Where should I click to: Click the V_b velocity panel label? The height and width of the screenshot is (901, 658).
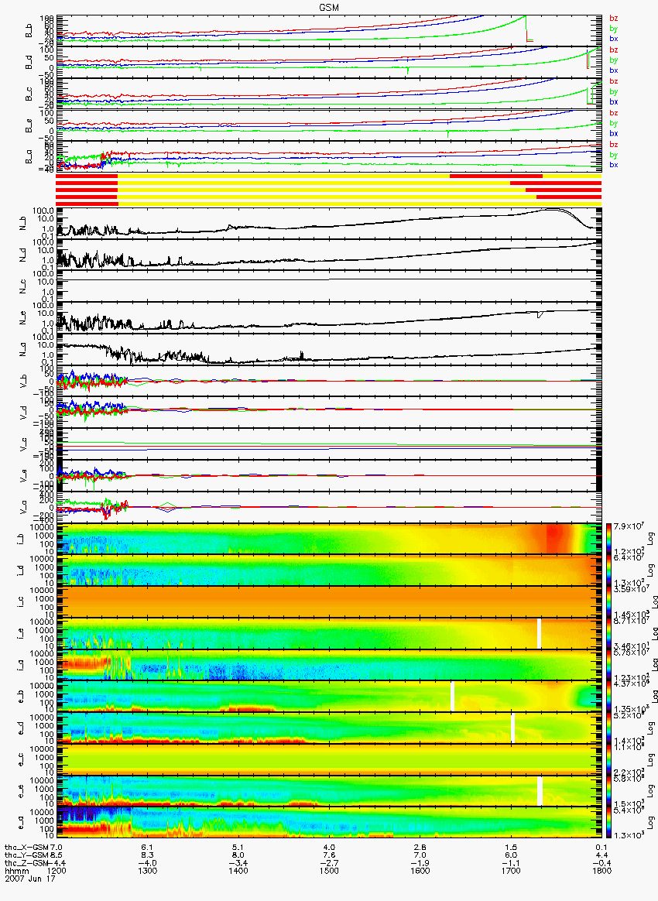click(x=23, y=382)
